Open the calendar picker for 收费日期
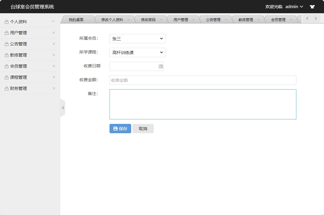The width and height of the screenshot is (324, 215). (x=160, y=66)
